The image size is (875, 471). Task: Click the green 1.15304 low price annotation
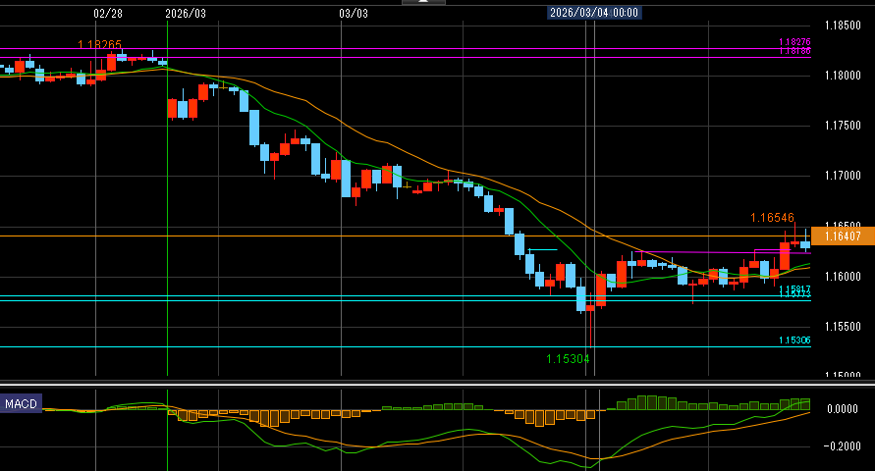click(x=568, y=359)
